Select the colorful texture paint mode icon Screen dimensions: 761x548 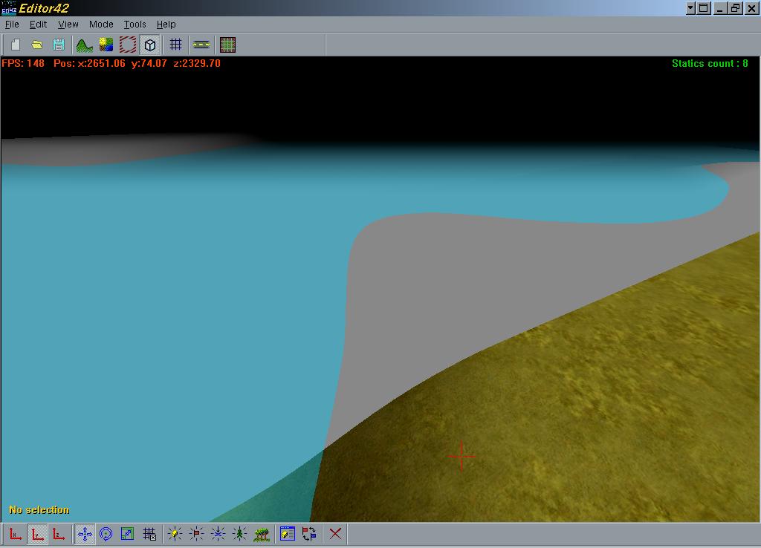106,45
